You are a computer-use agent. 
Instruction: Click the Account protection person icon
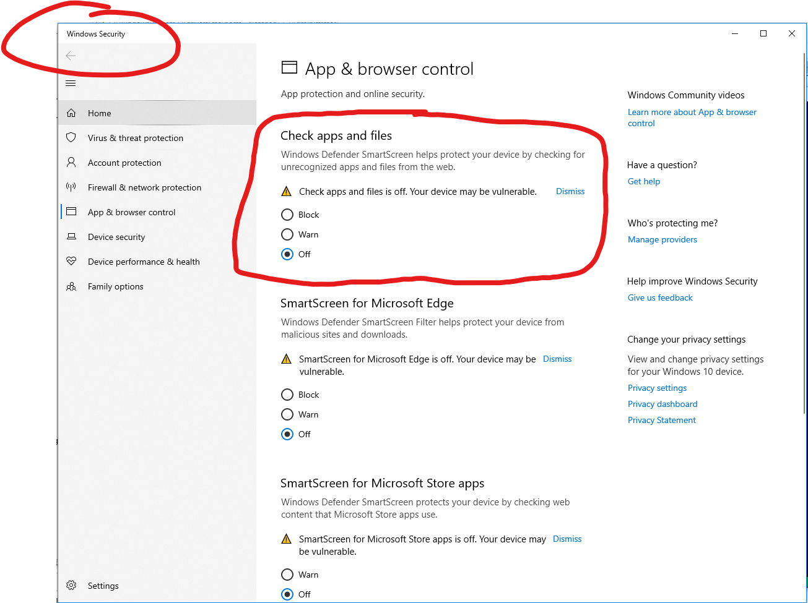71,162
